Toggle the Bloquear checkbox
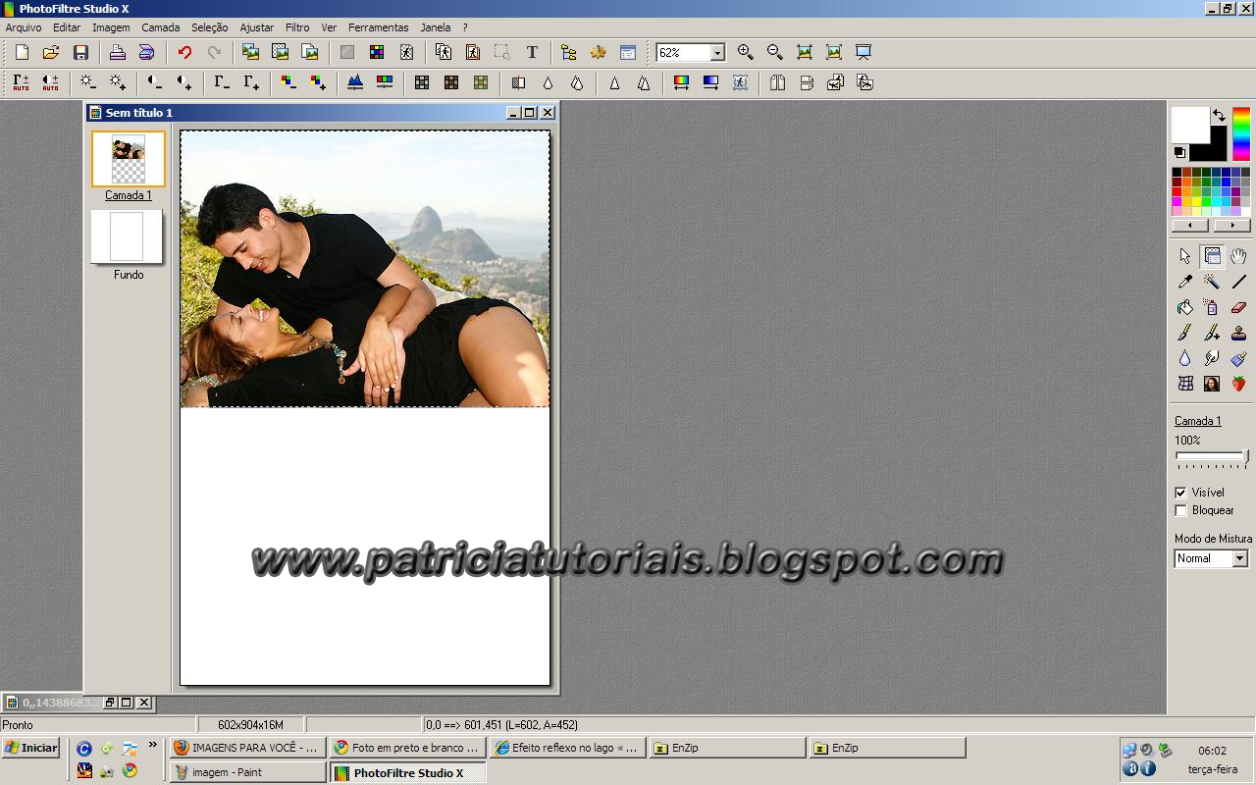 tap(1180, 510)
